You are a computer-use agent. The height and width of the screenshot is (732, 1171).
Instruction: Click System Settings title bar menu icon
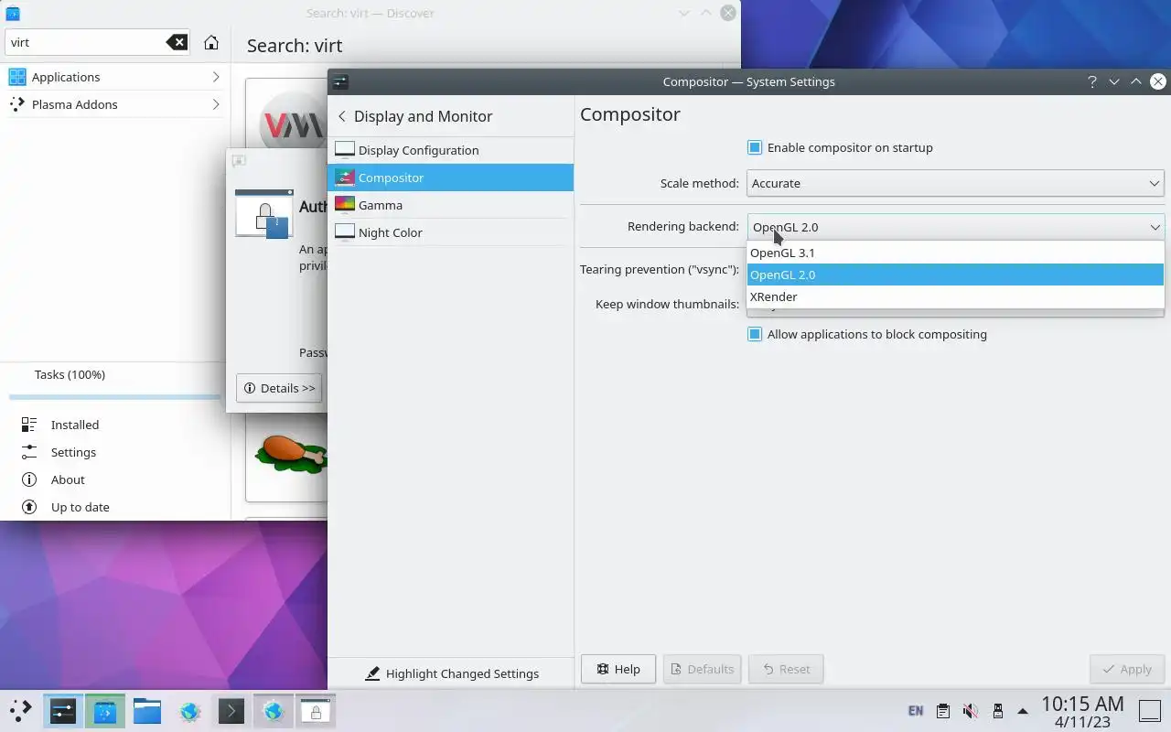(340, 81)
